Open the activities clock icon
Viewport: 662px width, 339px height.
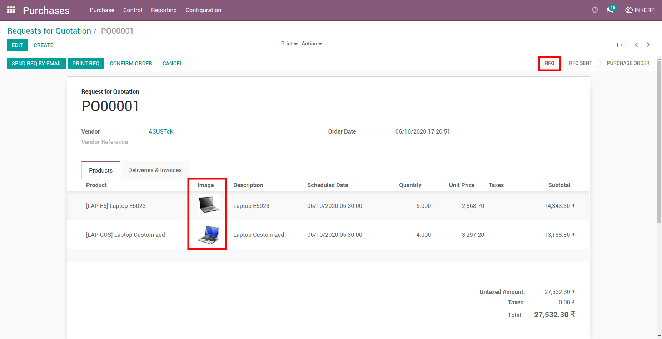pos(595,10)
